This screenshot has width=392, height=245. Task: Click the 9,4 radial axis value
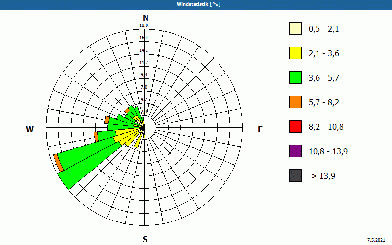click(x=144, y=75)
